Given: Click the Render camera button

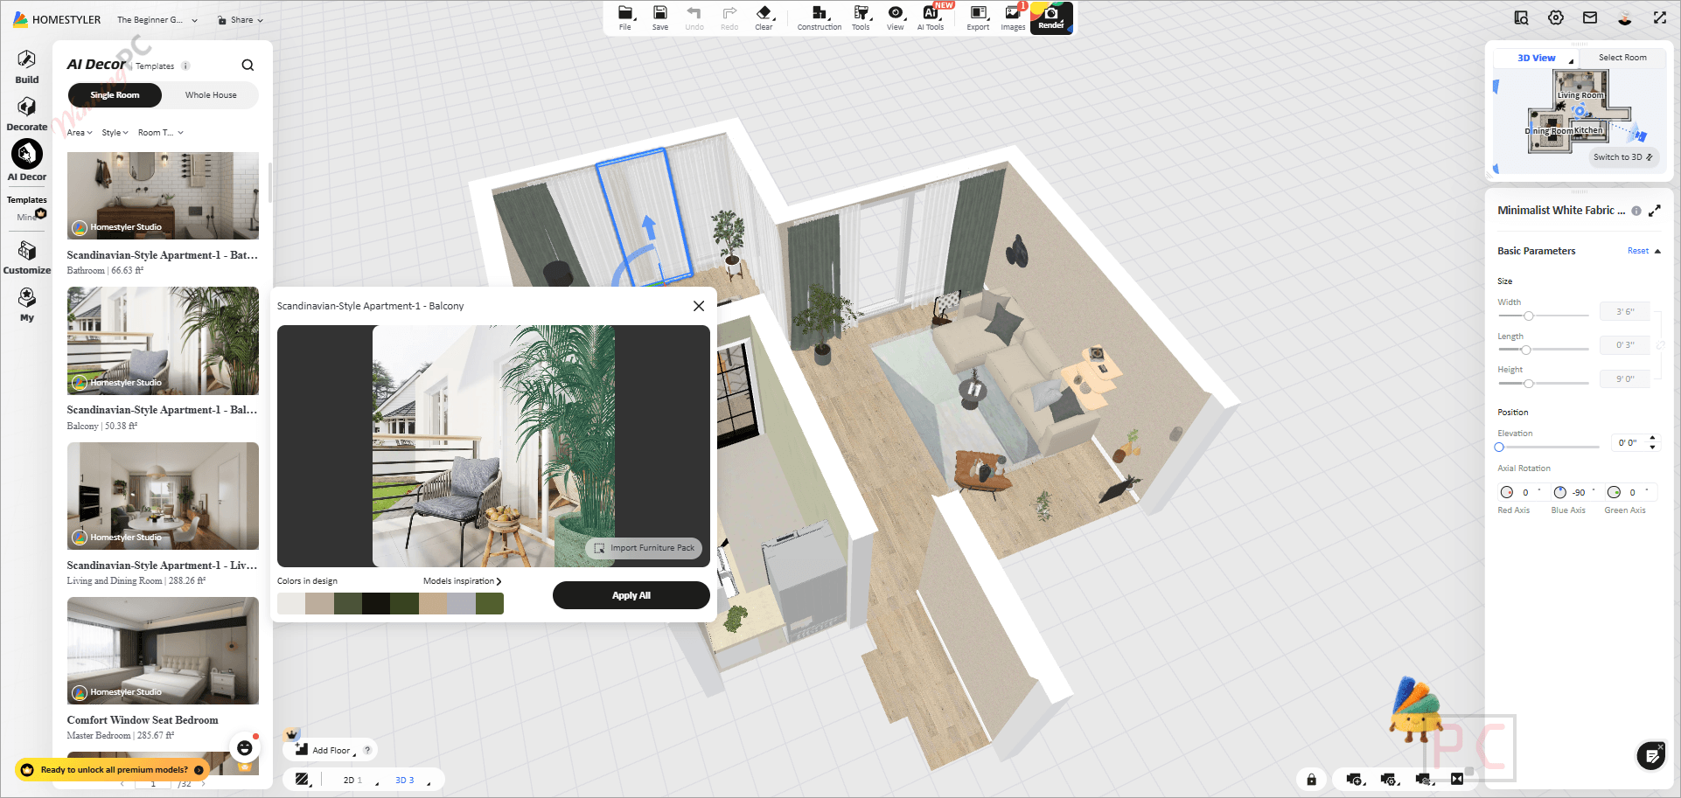Looking at the screenshot, I should pyautogui.click(x=1051, y=17).
